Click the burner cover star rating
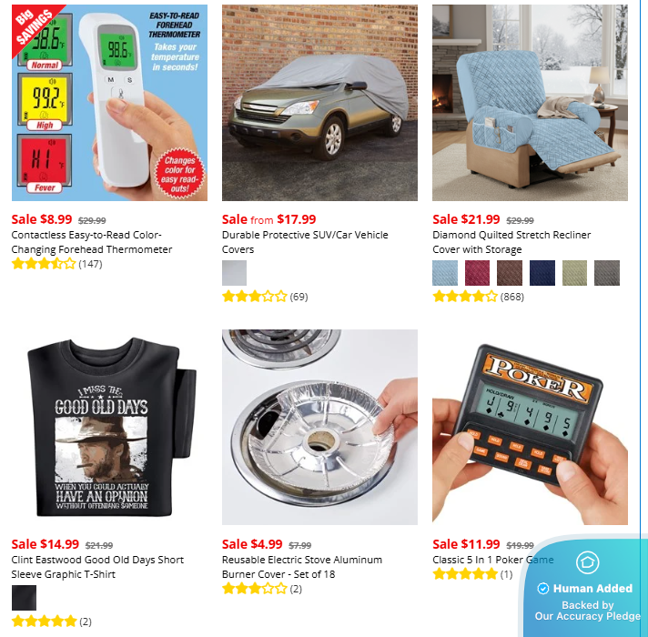The width and height of the screenshot is (648, 637). 262,588
